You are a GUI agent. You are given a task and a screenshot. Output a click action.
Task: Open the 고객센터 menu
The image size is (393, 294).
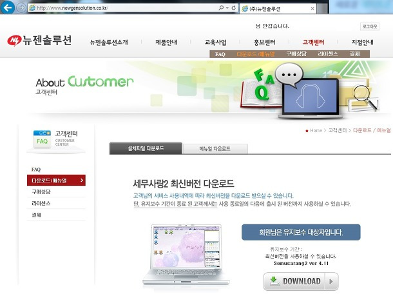tap(313, 42)
